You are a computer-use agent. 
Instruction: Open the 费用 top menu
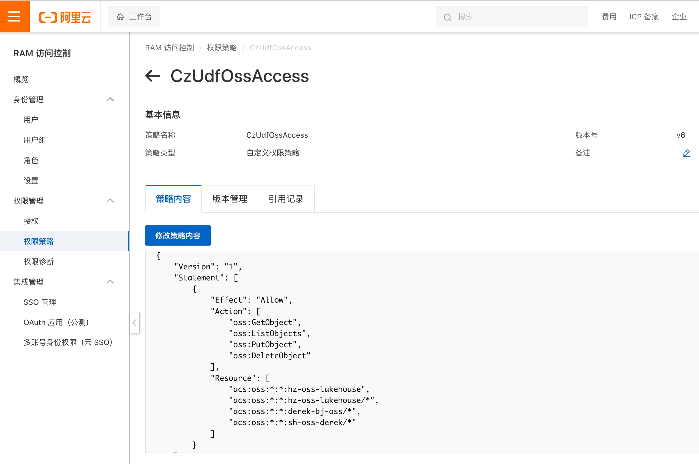pyautogui.click(x=609, y=17)
